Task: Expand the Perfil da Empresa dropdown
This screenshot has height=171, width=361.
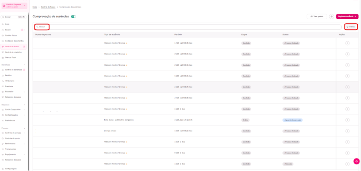Action: pos(24,6)
